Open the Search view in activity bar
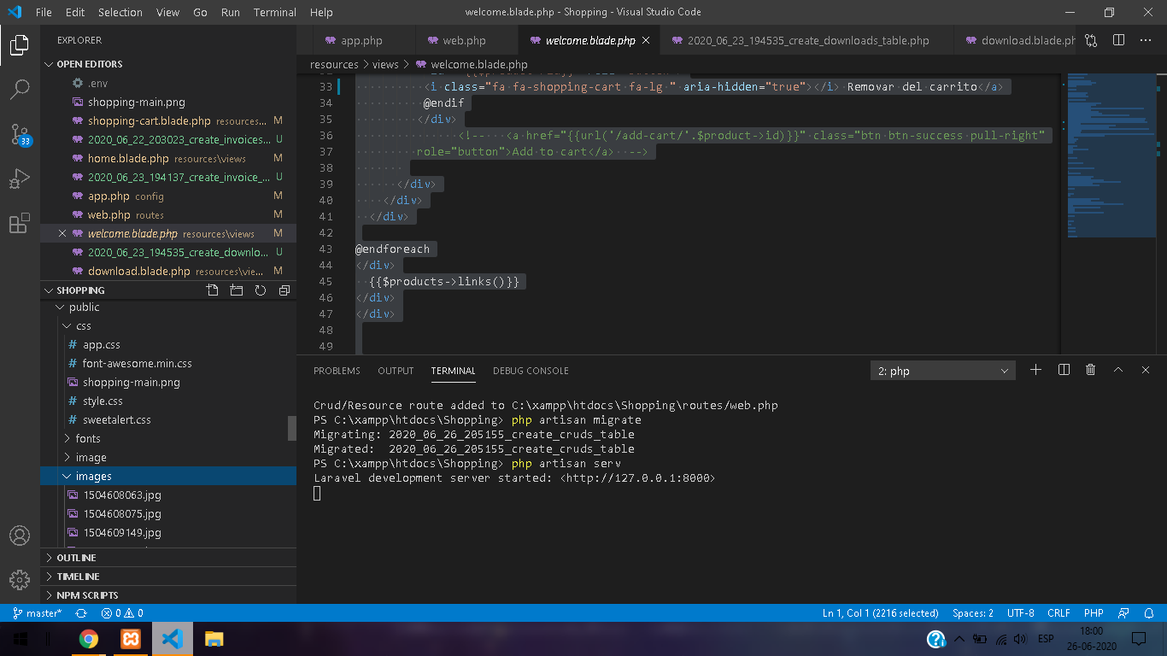Image resolution: width=1167 pixels, height=656 pixels. pos(19,90)
